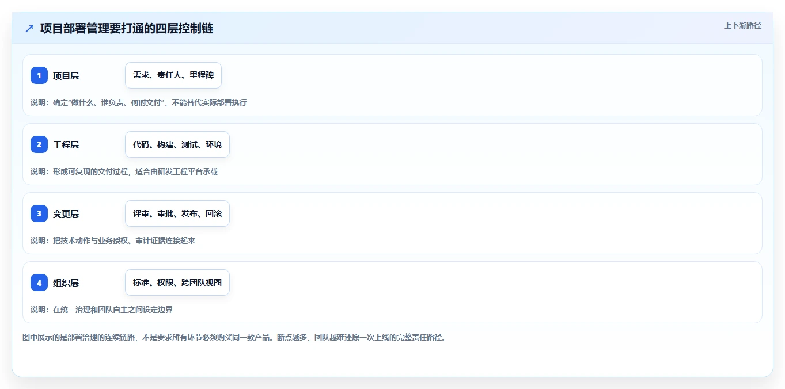Click the 上下游路径 label

(x=742, y=25)
